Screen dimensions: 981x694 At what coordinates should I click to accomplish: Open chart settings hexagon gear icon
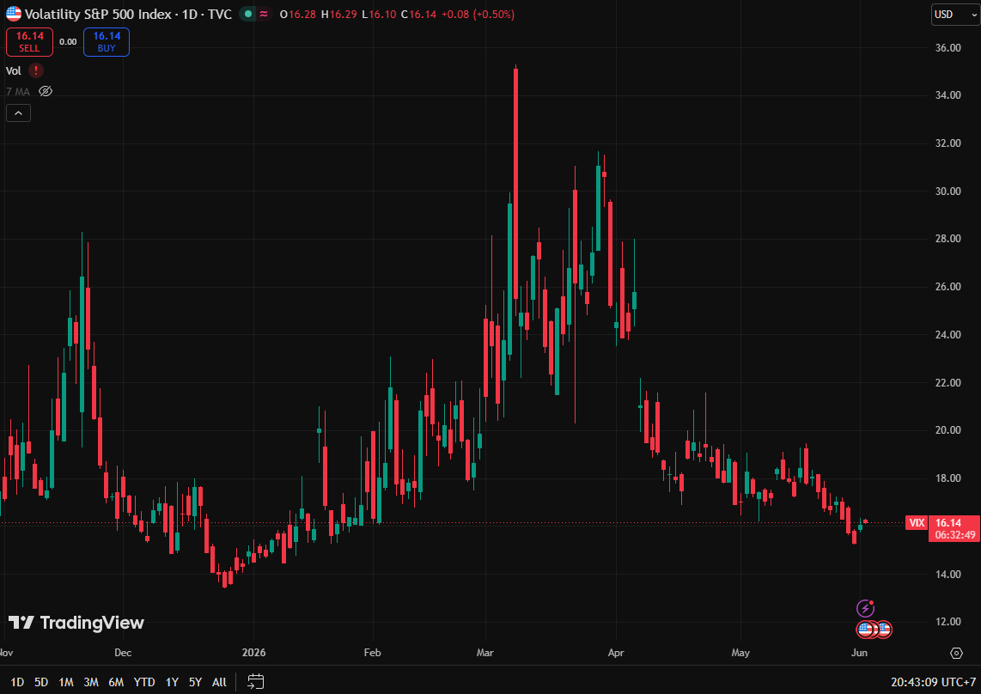point(957,654)
